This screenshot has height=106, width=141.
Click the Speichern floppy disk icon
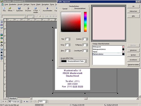click(19, 8)
